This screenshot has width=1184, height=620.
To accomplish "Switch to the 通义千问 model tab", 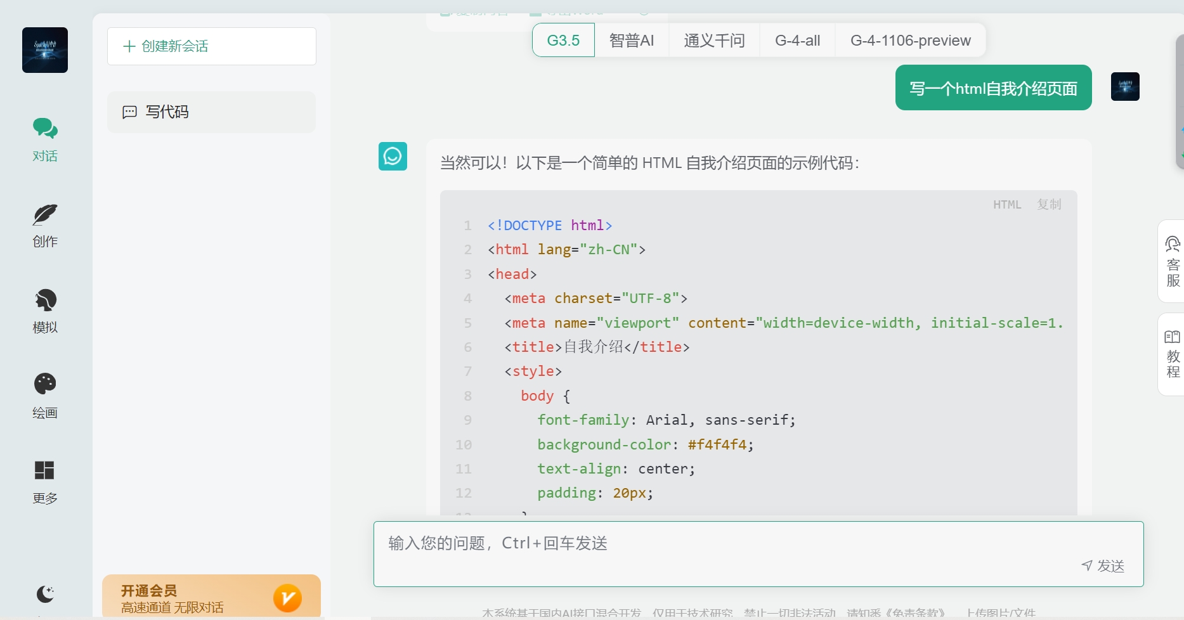I will tap(714, 40).
